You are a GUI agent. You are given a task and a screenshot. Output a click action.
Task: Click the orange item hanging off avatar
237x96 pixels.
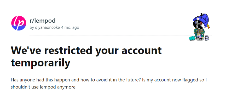point(209,27)
